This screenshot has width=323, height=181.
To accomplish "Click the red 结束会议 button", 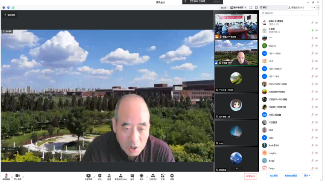I will pos(250,176).
